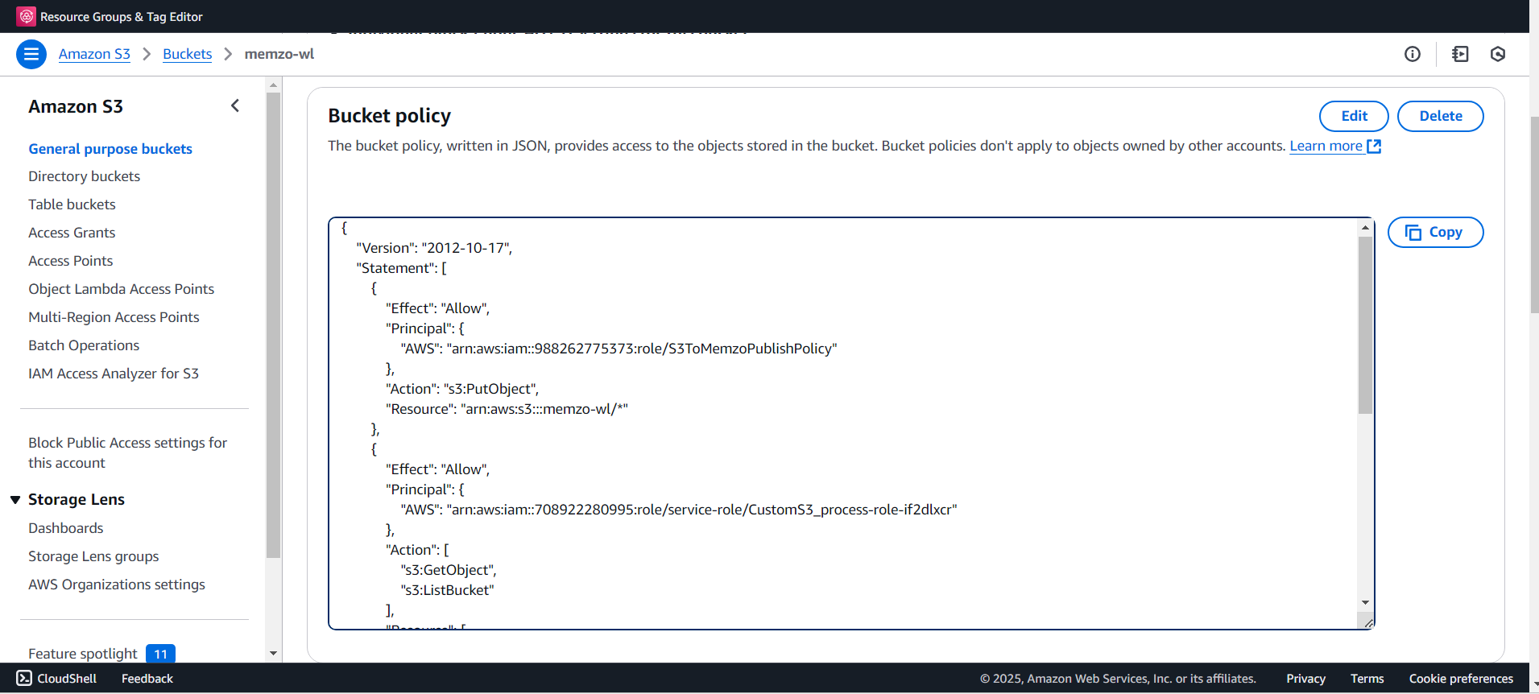Open Multi-Region Access Points
Image resolution: width=1539 pixels, height=694 pixels.
[x=114, y=317]
